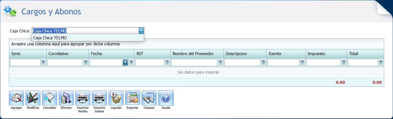Viewport: 393px width, 119px height.
Task: Select the Imprimir Gastos printer icon
Action: point(99,98)
